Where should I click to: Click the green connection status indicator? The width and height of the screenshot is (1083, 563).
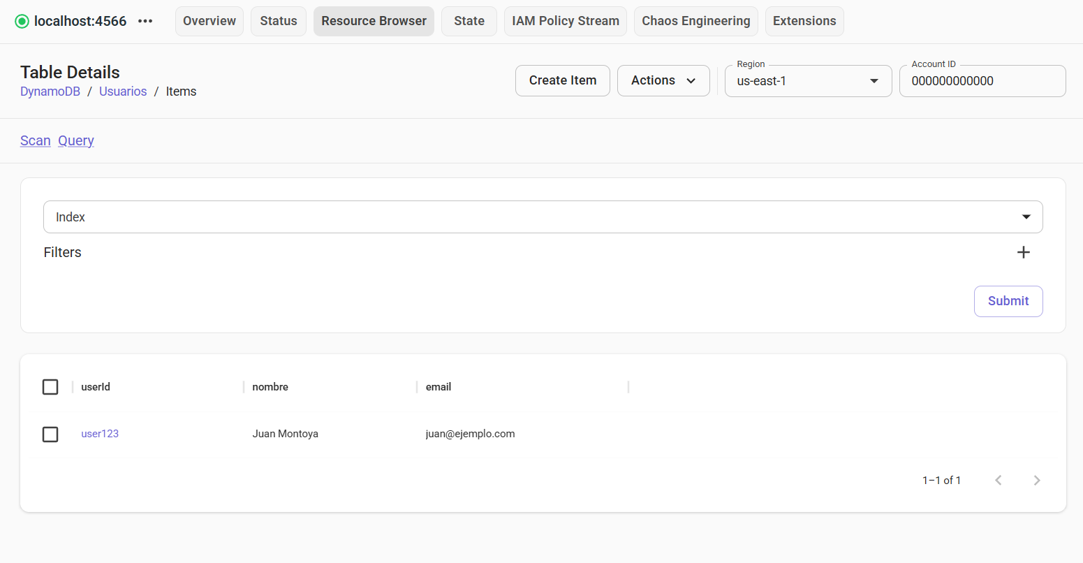(21, 21)
